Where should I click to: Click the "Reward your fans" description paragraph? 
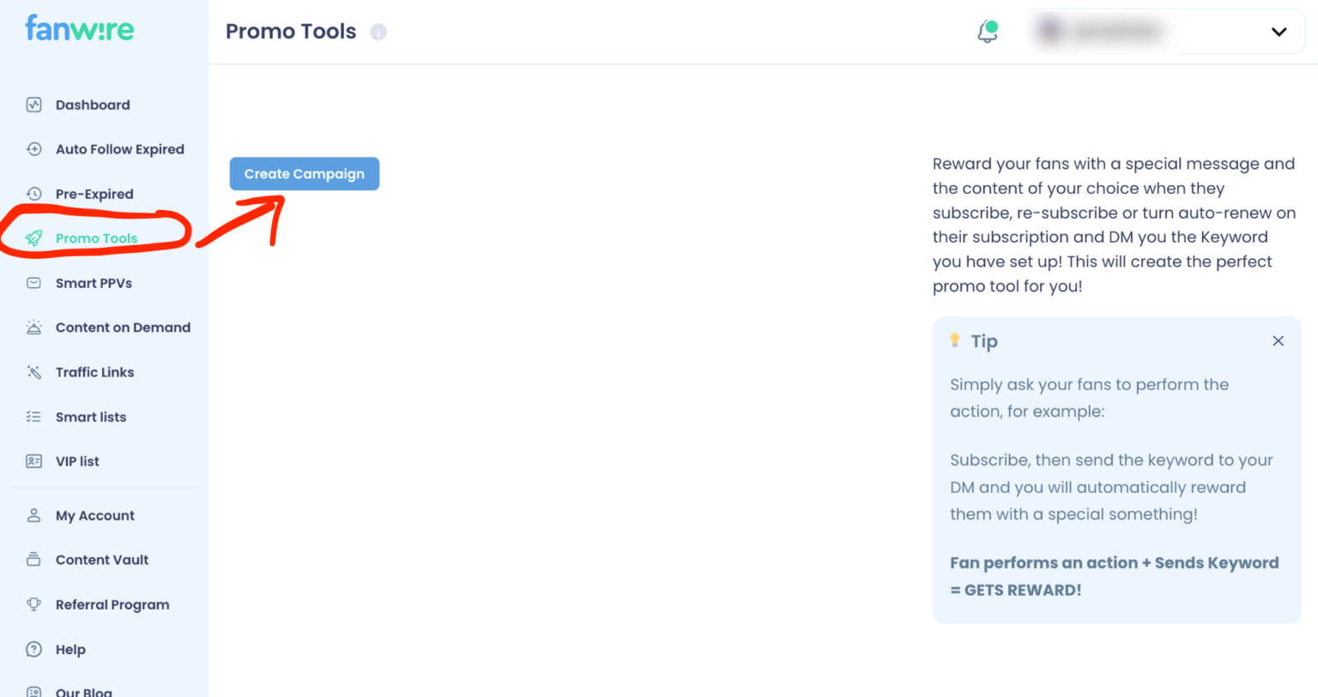pos(1115,225)
